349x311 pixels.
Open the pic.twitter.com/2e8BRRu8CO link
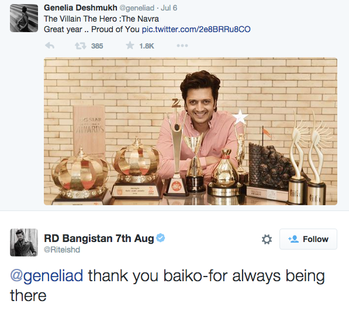click(x=196, y=29)
